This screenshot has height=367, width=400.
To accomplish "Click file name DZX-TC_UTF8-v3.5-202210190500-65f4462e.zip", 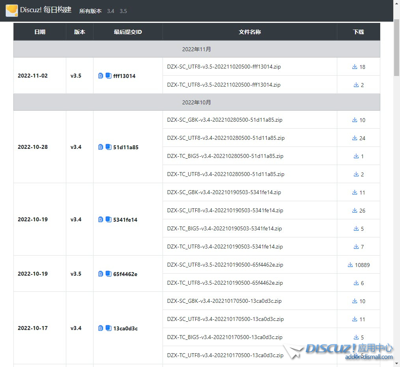I will coord(225,283).
